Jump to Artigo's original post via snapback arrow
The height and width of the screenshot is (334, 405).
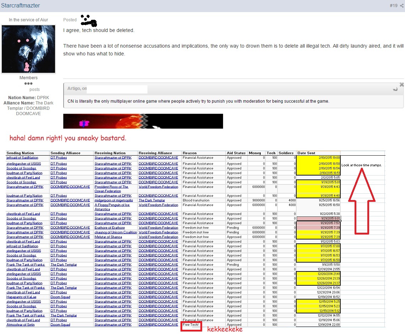tap(395, 89)
